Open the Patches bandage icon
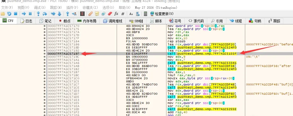 pos(91,14)
